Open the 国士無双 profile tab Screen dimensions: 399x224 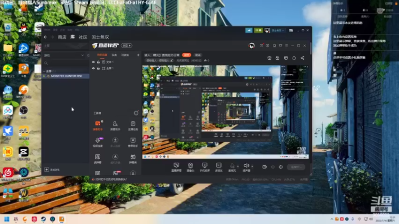[100, 37]
